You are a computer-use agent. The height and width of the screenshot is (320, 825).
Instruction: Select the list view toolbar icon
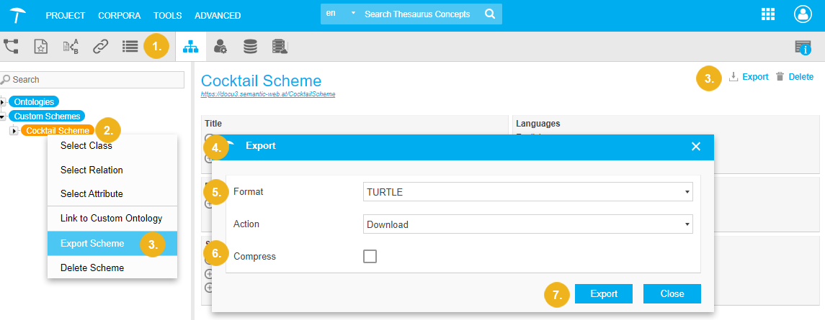click(130, 47)
